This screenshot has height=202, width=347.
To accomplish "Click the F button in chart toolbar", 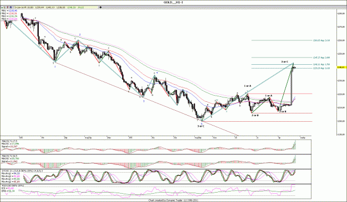I will [8, 7].
